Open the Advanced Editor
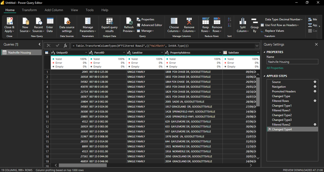 (x=149, y=25)
